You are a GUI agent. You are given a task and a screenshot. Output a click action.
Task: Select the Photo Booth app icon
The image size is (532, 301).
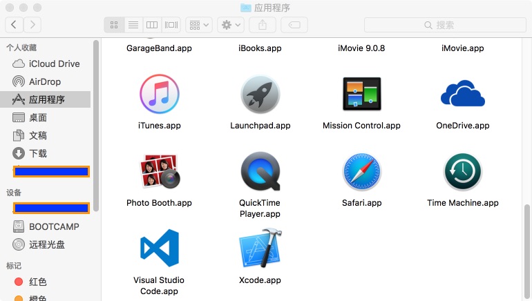159,171
